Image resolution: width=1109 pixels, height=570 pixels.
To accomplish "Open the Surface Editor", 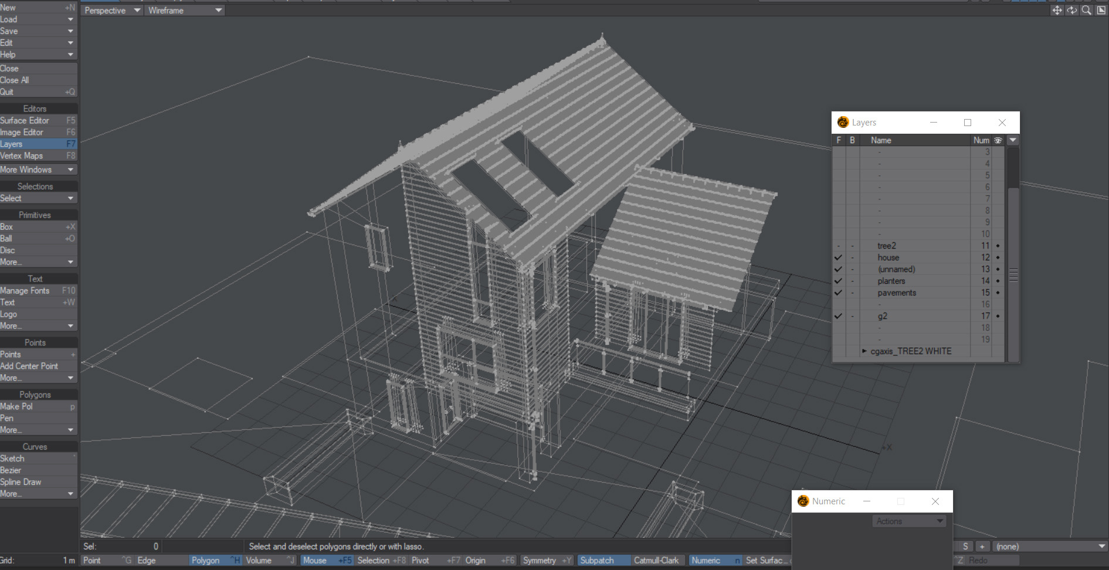I will click(x=39, y=120).
